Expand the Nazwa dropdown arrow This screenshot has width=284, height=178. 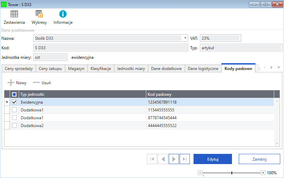click(x=185, y=38)
